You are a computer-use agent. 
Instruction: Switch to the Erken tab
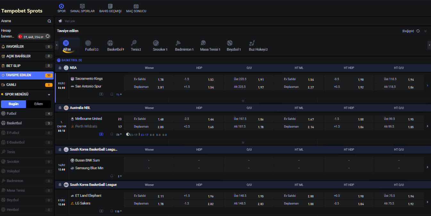click(x=38, y=104)
